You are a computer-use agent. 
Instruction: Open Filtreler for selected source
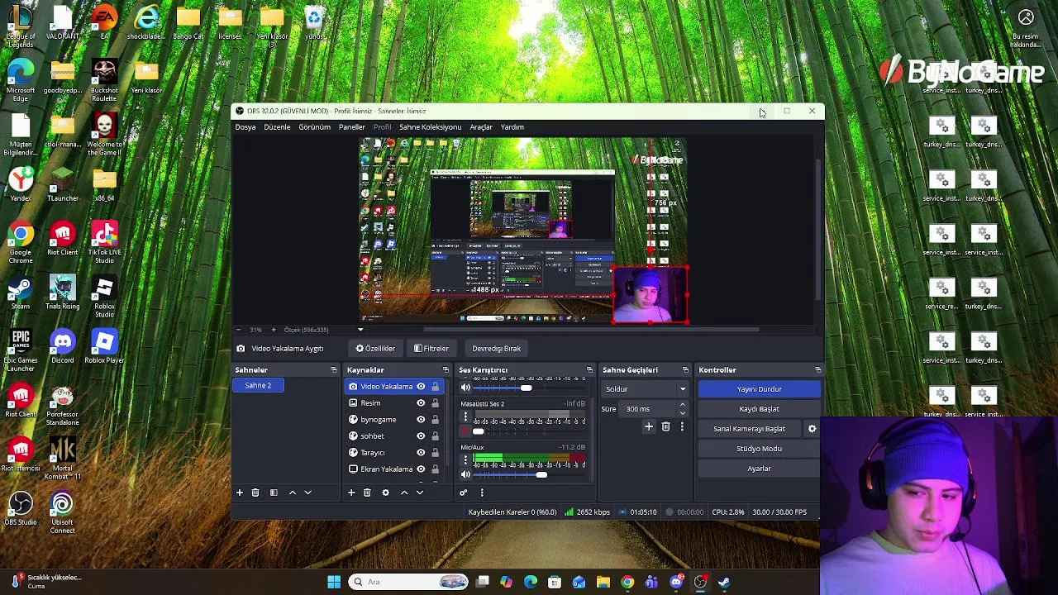431,349
